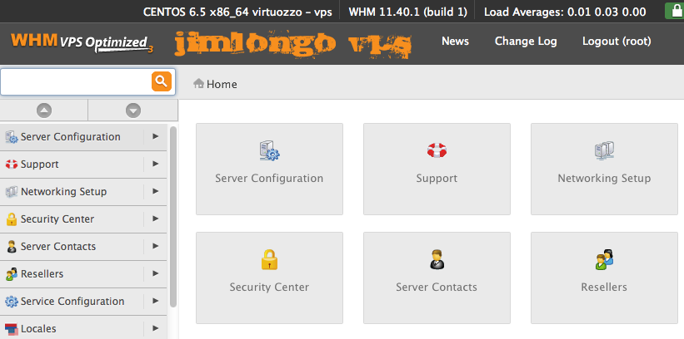Open the Resellers tile label
The width and height of the screenshot is (684, 339).
click(x=604, y=287)
